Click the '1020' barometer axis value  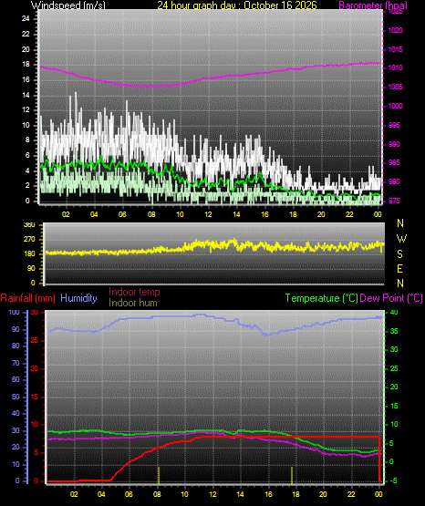pyautogui.click(x=395, y=30)
